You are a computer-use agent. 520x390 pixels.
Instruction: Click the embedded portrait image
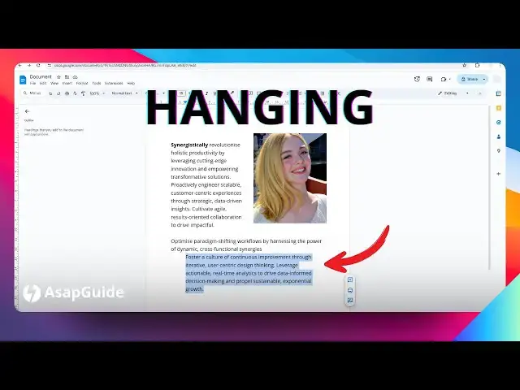click(290, 178)
